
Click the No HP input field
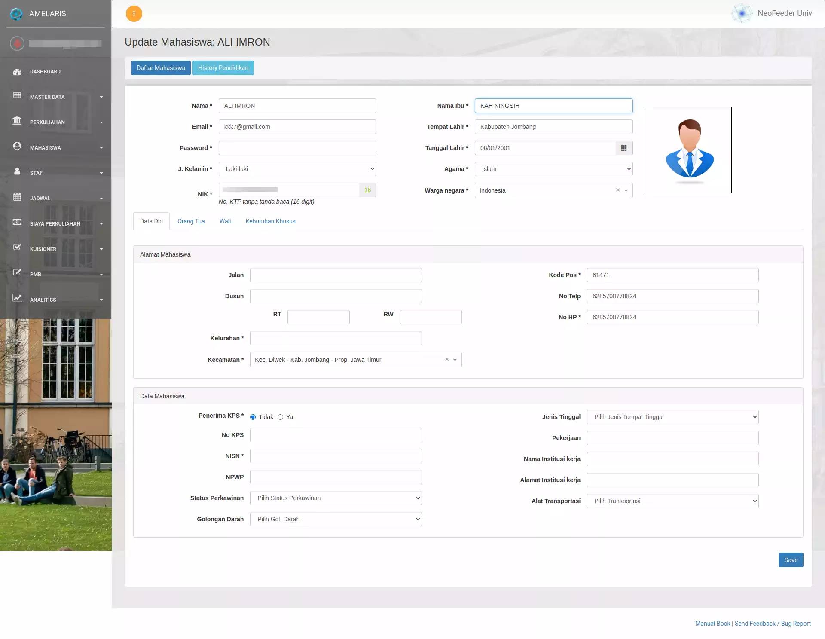click(672, 317)
